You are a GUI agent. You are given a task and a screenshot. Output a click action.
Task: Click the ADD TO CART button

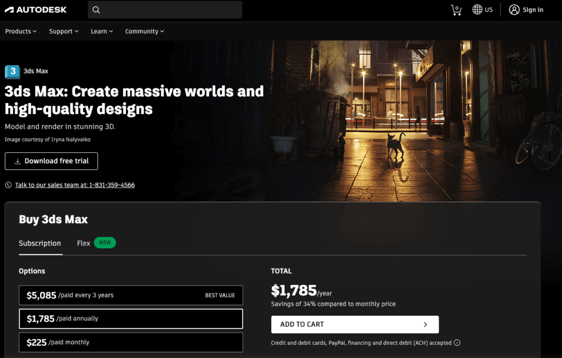click(x=355, y=325)
